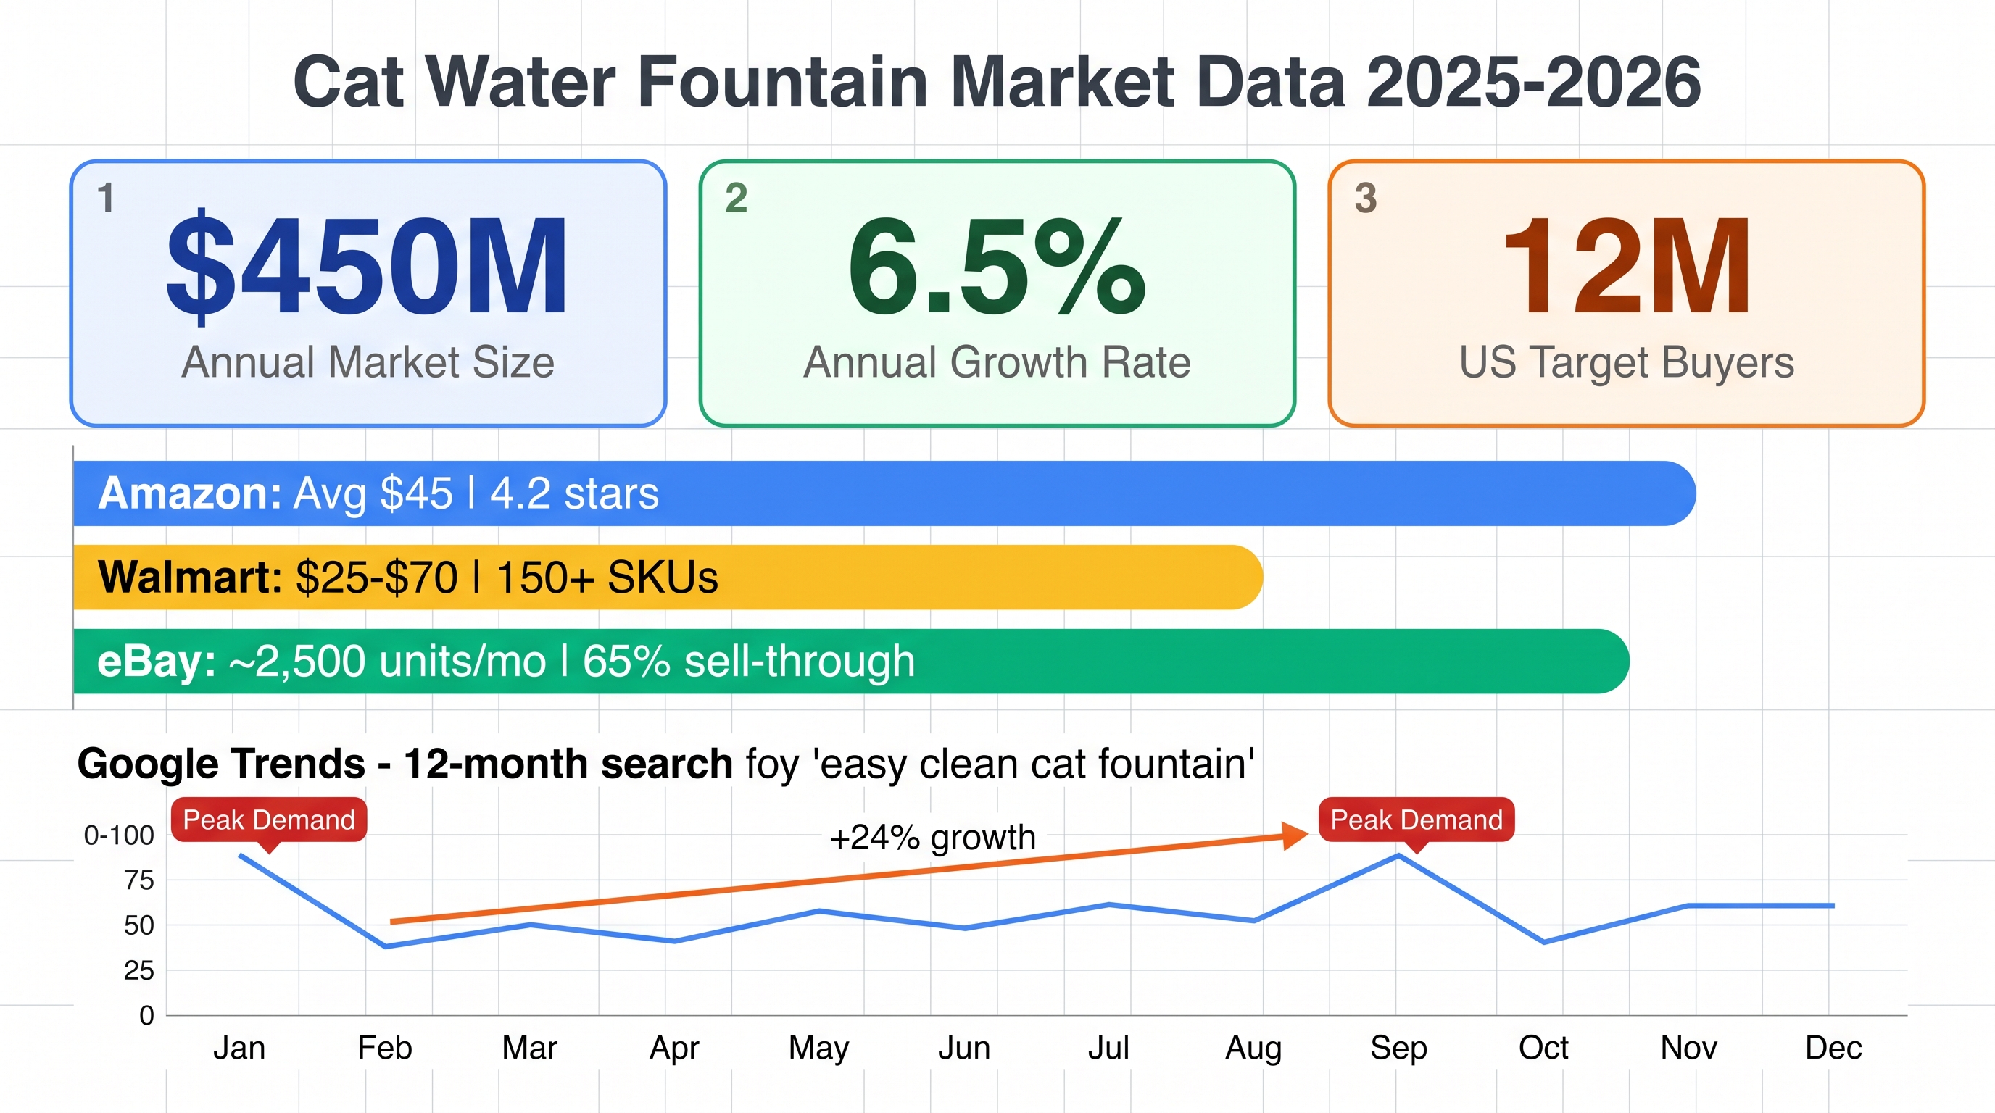Viewport: 1995px width, 1113px height.
Task: Click the $450M Annual Market Size card
Action: tap(368, 293)
